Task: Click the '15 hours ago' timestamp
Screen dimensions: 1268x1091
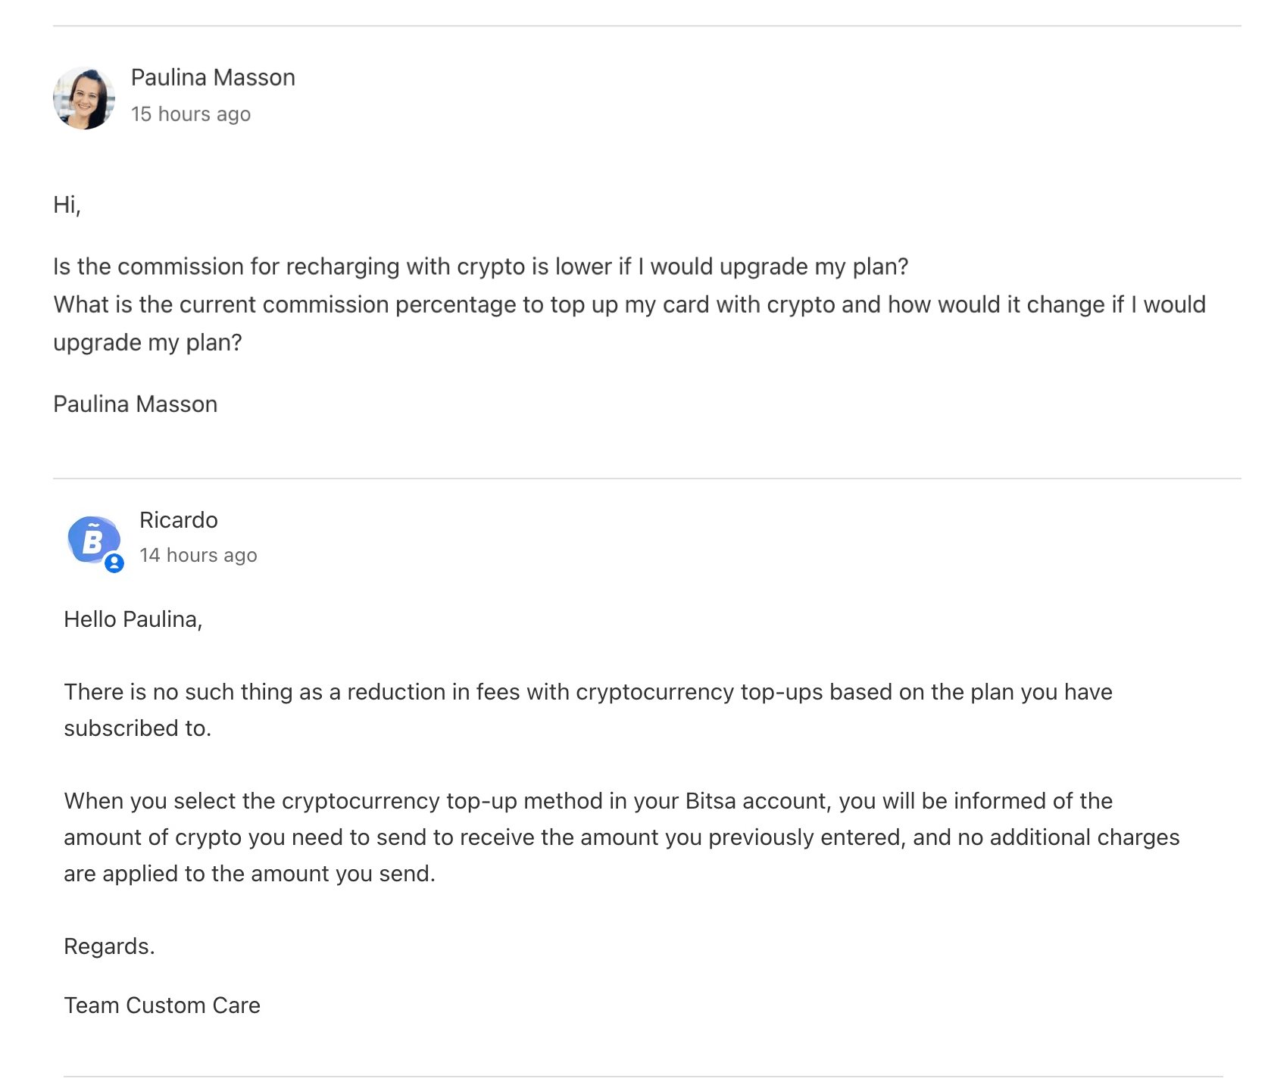Action: 191,114
